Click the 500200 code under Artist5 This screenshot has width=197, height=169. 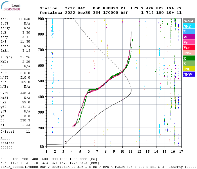pyautogui.click(x=6, y=147)
